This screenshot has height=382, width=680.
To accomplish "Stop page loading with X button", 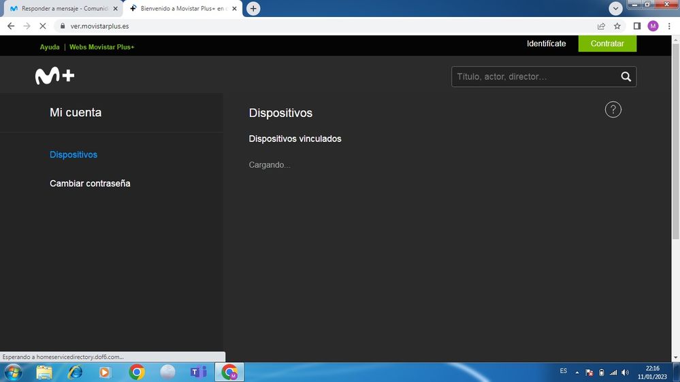I will click(x=42, y=26).
